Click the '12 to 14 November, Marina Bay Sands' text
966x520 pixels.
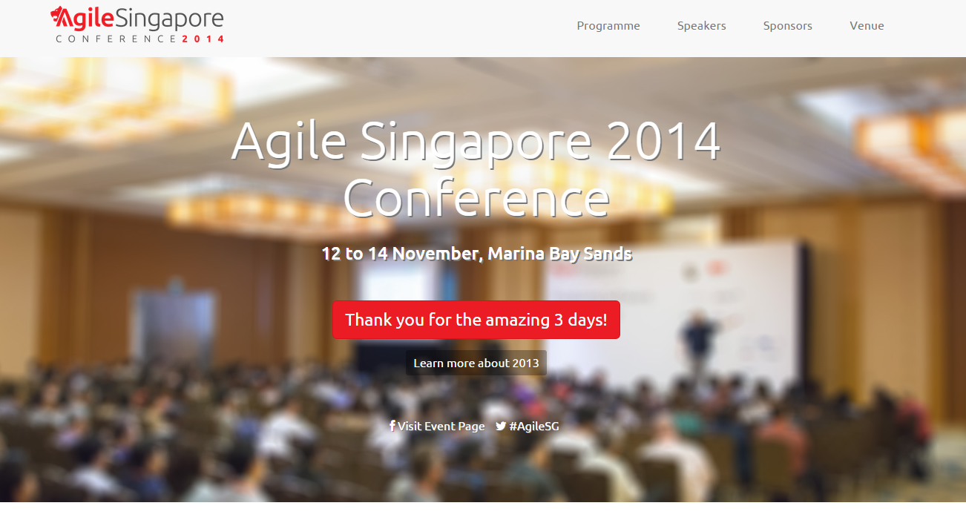(x=476, y=254)
